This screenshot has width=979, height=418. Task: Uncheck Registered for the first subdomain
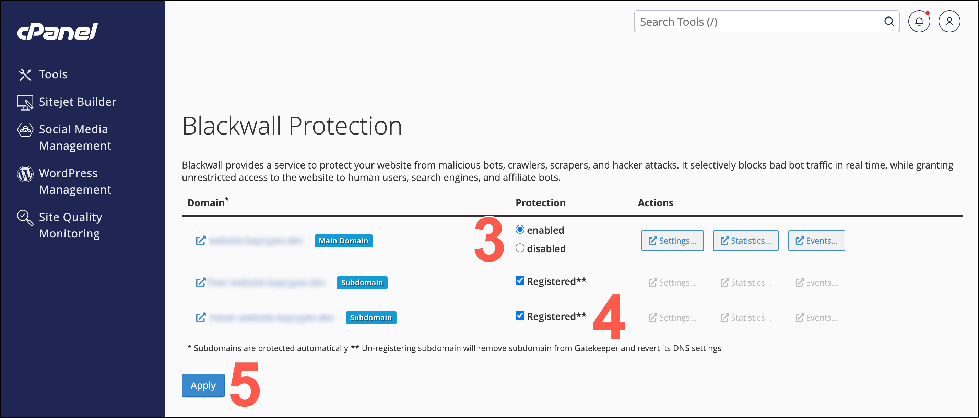point(520,281)
